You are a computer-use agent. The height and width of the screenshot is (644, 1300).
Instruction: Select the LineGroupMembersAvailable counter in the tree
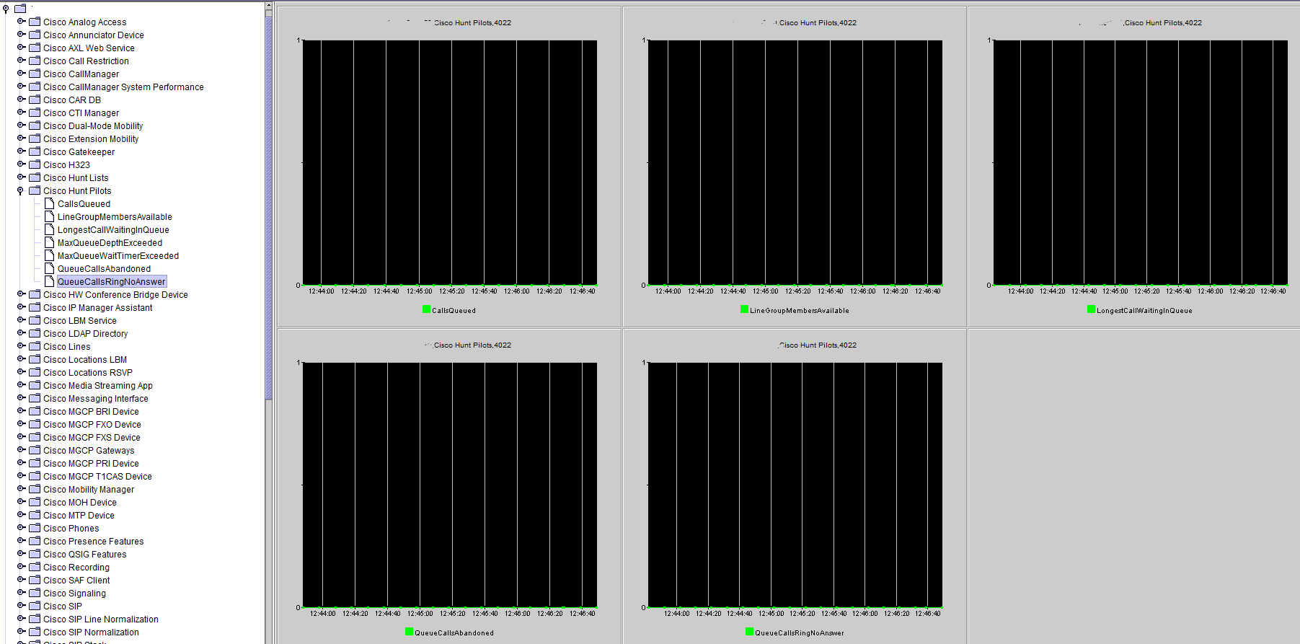(x=115, y=217)
